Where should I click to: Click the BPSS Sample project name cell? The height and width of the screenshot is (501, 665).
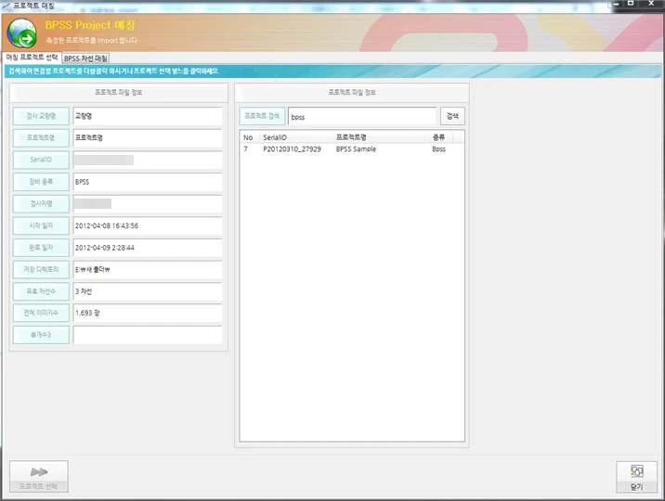pyautogui.click(x=356, y=149)
